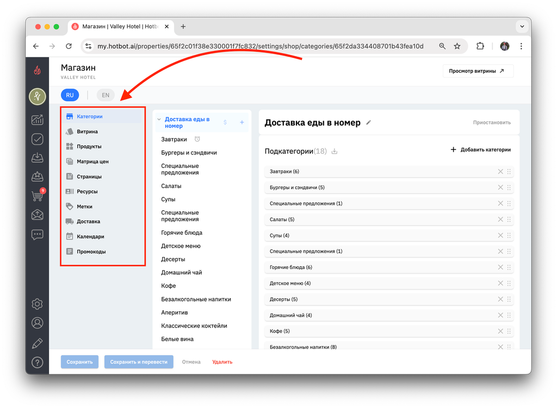Click the Бургеры и сэндвичи (5) subcategory row
This screenshot has width=557, height=408.
point(389,187)
